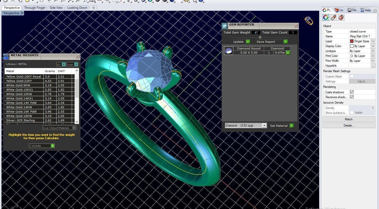Click the Total Gem Weight value .47

tap(256, 32)
